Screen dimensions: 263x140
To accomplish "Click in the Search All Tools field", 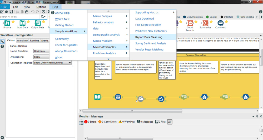I will (x=20, y=17).
